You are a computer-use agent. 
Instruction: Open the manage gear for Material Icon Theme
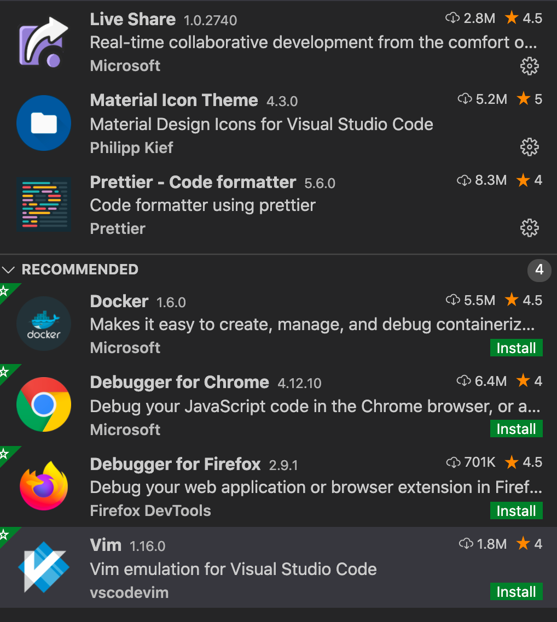pos(529,147)
